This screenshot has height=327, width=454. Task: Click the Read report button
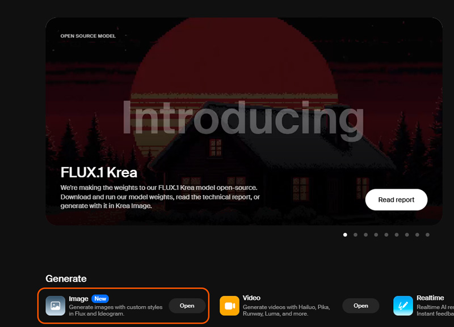point(396,199)
